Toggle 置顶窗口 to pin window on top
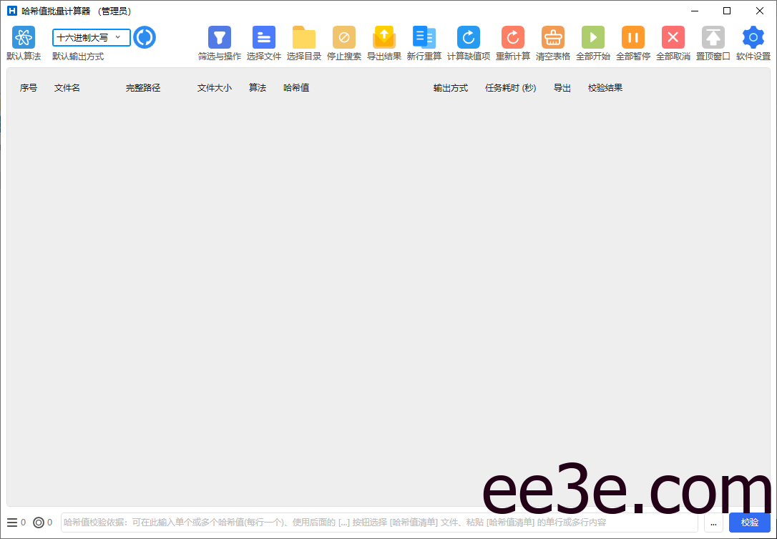The image size is (777, 539). [713, 37]
